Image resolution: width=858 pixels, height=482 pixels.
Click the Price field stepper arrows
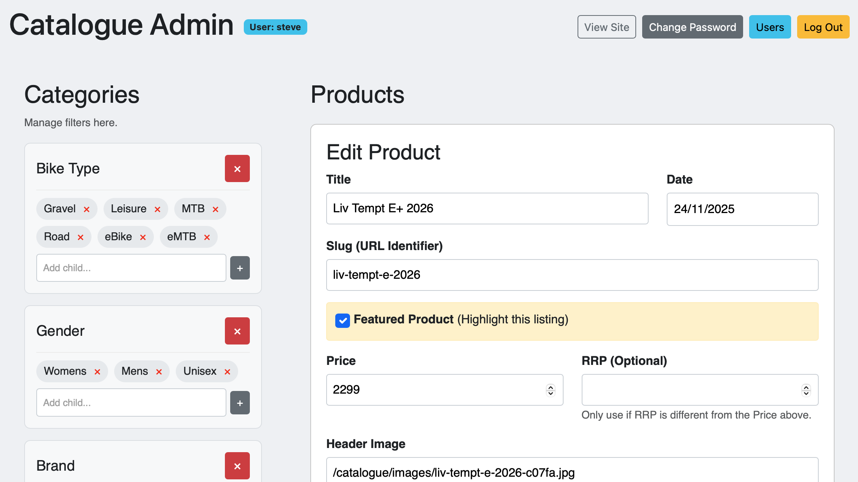(x=550, y=390)
